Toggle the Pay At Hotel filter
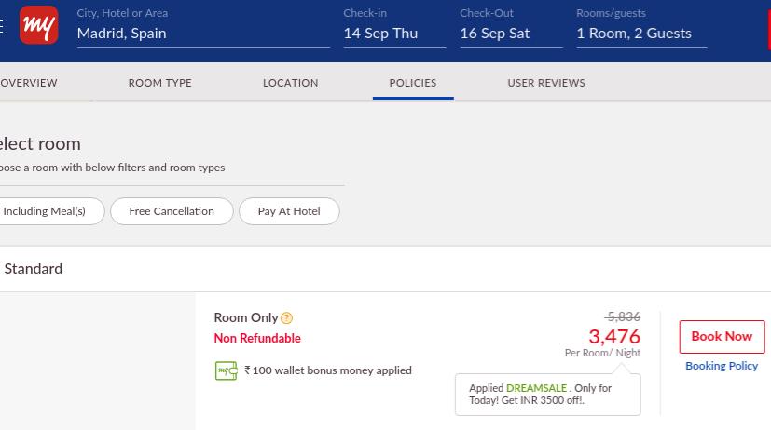The image size is (771, 430). pyautogui.click(x=289, y=211)
